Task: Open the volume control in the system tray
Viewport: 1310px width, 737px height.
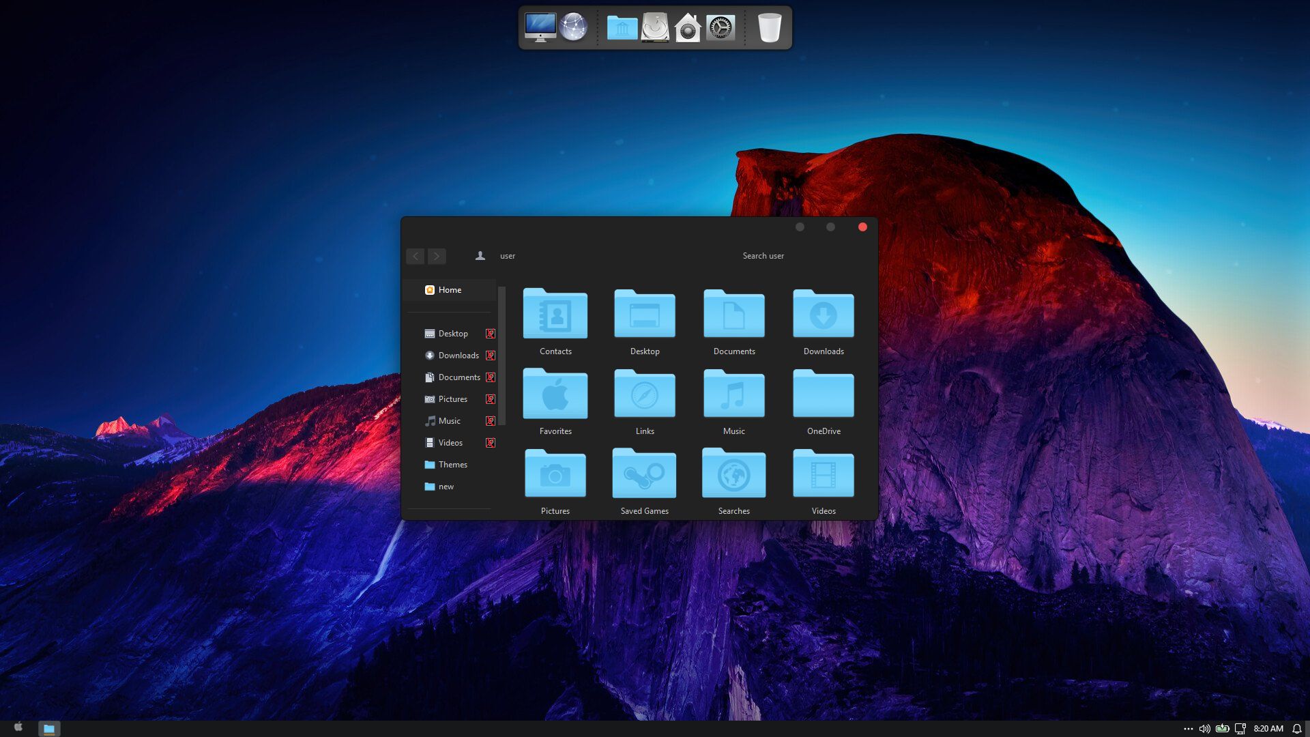Action: [1205, 729]
